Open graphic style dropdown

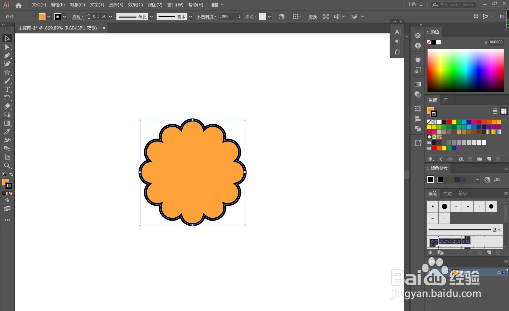pos(269,17)
